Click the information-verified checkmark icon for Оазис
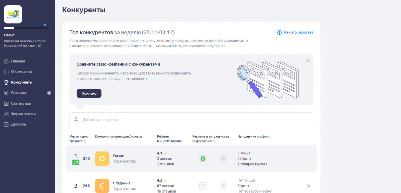The width and height of the screenshot is (401, 193). (224, 159)
